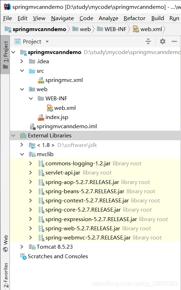Expand spring-beans-5.2.7.RELEASE.jar
This screenshot has width=181, height=290.
(31, 191)
